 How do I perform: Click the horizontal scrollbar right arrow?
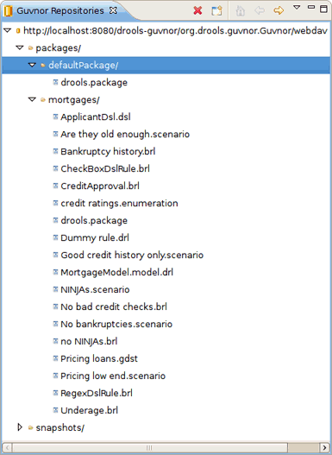(x=325, y=447)
